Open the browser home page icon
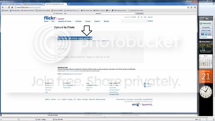Screen dimensions: 215x121 [12, 8]
